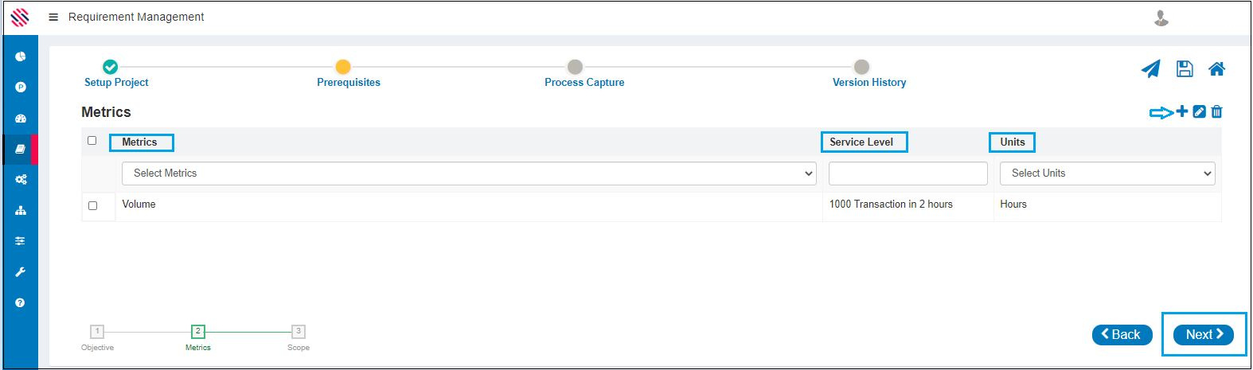Click the Back button
This screenshot has width=1253, height=370.
1122,335
